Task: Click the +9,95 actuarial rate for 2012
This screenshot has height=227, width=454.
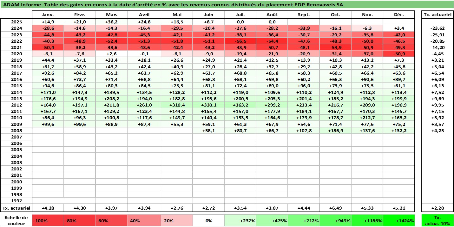Action: [x=438, y=105]
